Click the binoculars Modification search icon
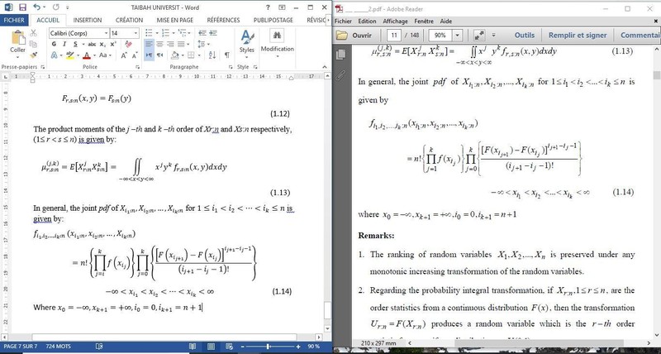The image size is (661, 354). [277, 36]
